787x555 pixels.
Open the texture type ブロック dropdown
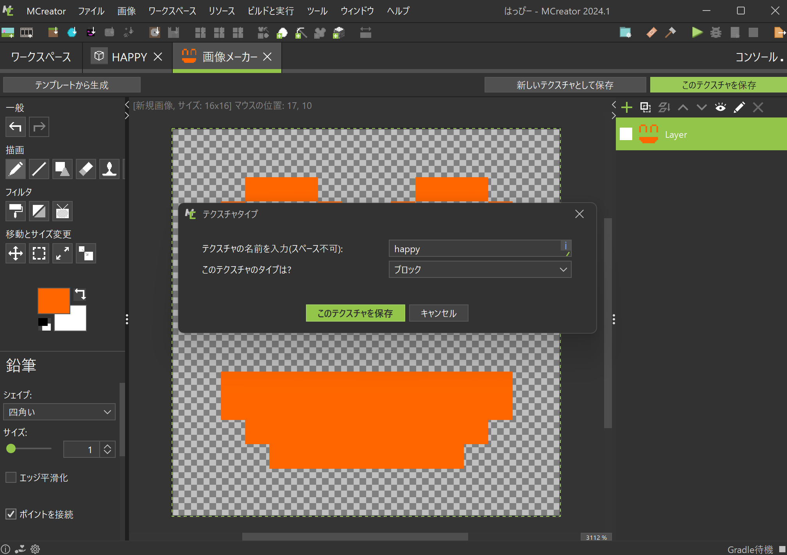[480, 270]
